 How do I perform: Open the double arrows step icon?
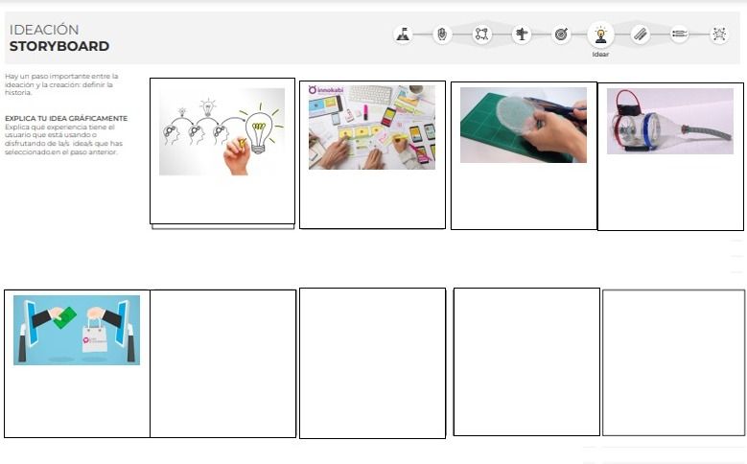click(679, 34)
